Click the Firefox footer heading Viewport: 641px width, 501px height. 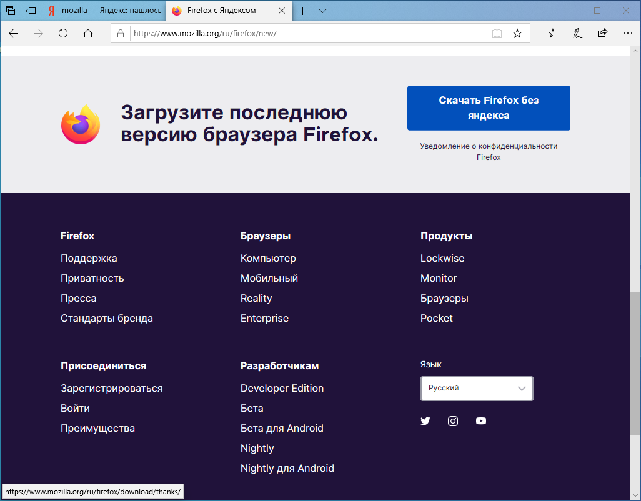[77, 236]
